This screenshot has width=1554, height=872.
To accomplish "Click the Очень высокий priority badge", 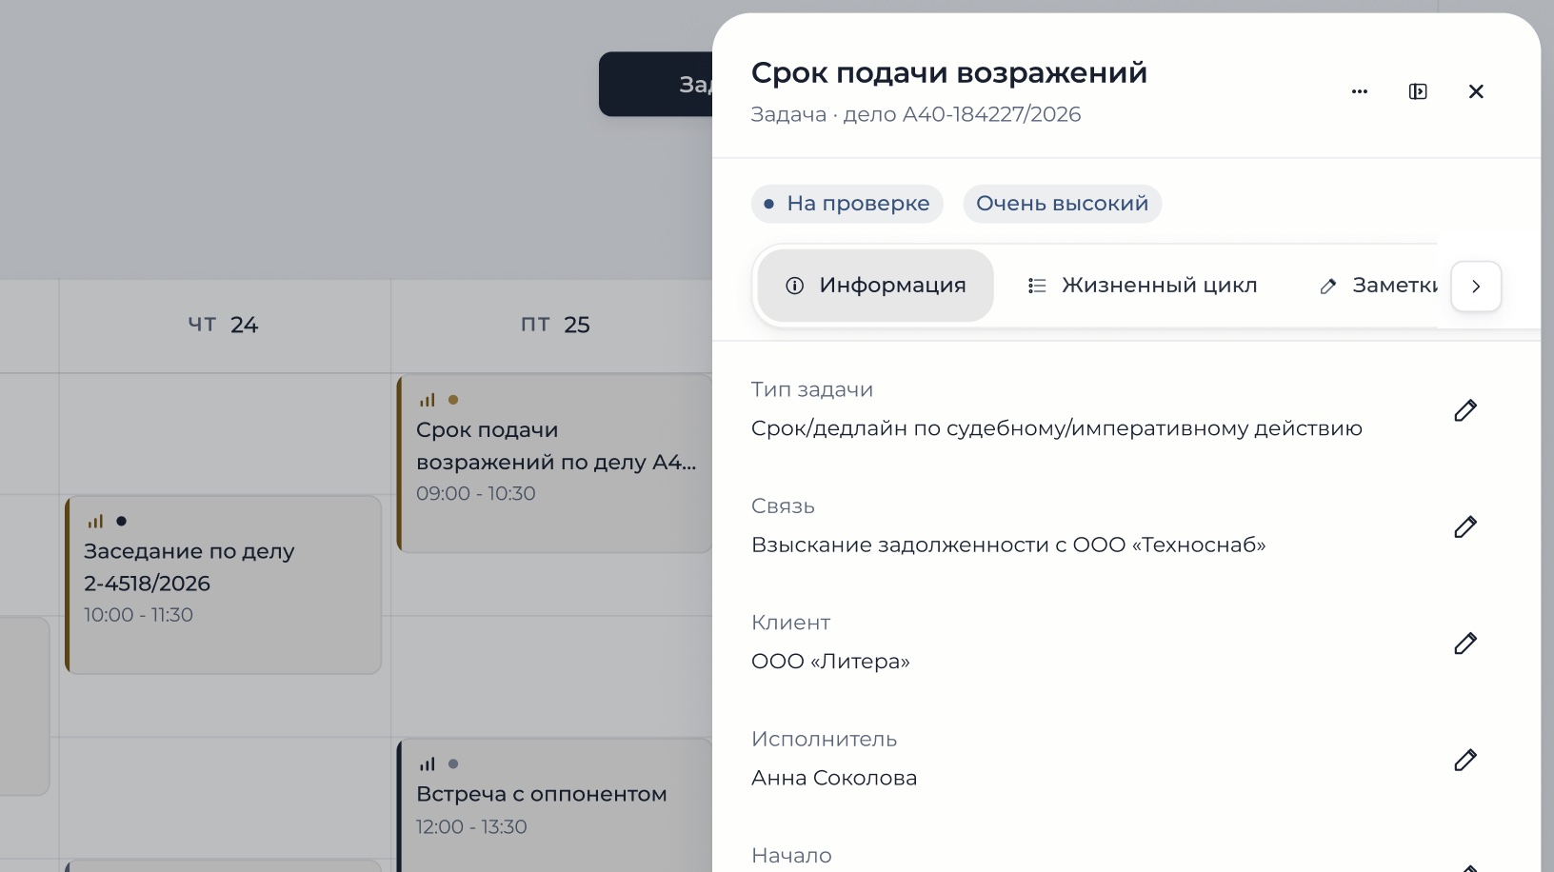I will 1062,204.
